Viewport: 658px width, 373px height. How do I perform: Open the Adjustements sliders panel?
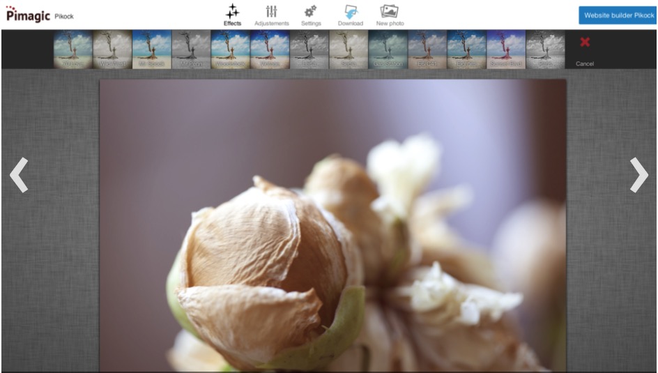pyautogui.click(x=271, y=15)
